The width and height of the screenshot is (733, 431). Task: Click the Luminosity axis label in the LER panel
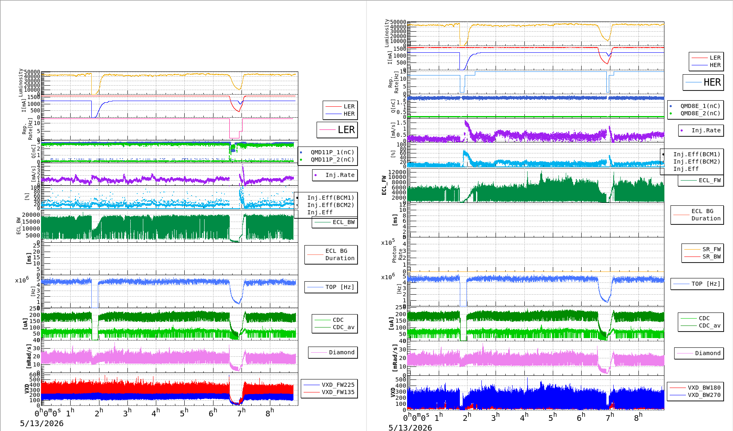click(x=21, y=82)
